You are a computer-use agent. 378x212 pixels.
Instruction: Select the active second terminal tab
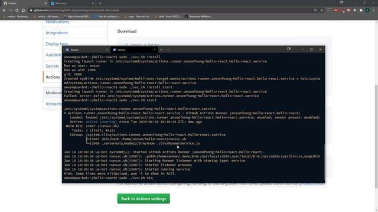(x=134, y=49)
